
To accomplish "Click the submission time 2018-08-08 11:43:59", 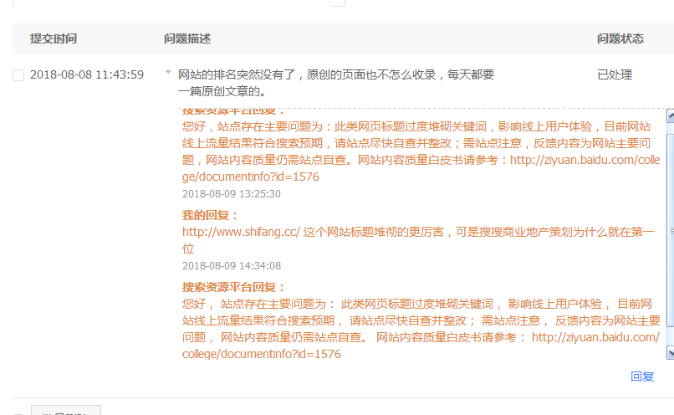I will (87, 74).
